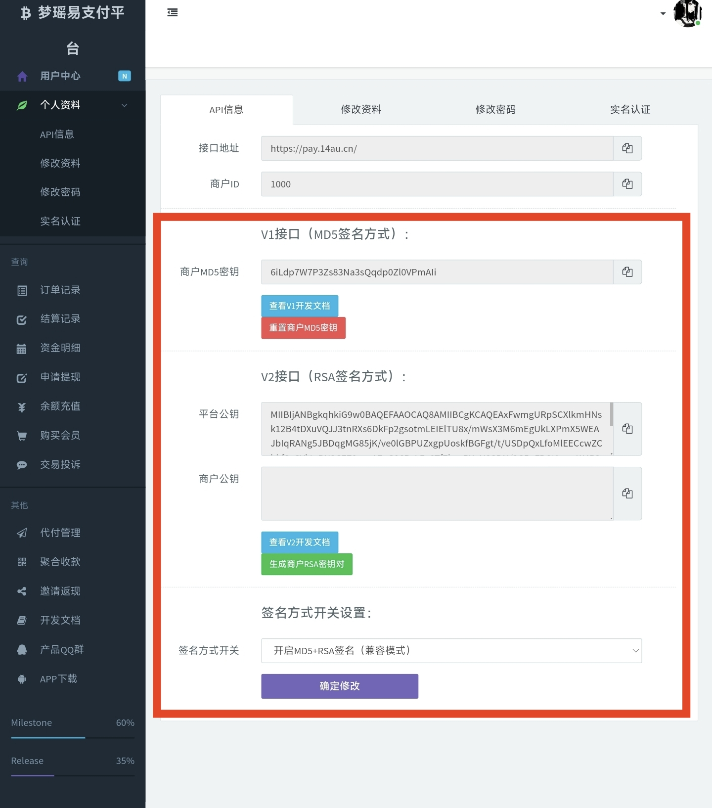Click the 开发文档 book icon
The image size is (712, 808).
click(x=22, y=620)
